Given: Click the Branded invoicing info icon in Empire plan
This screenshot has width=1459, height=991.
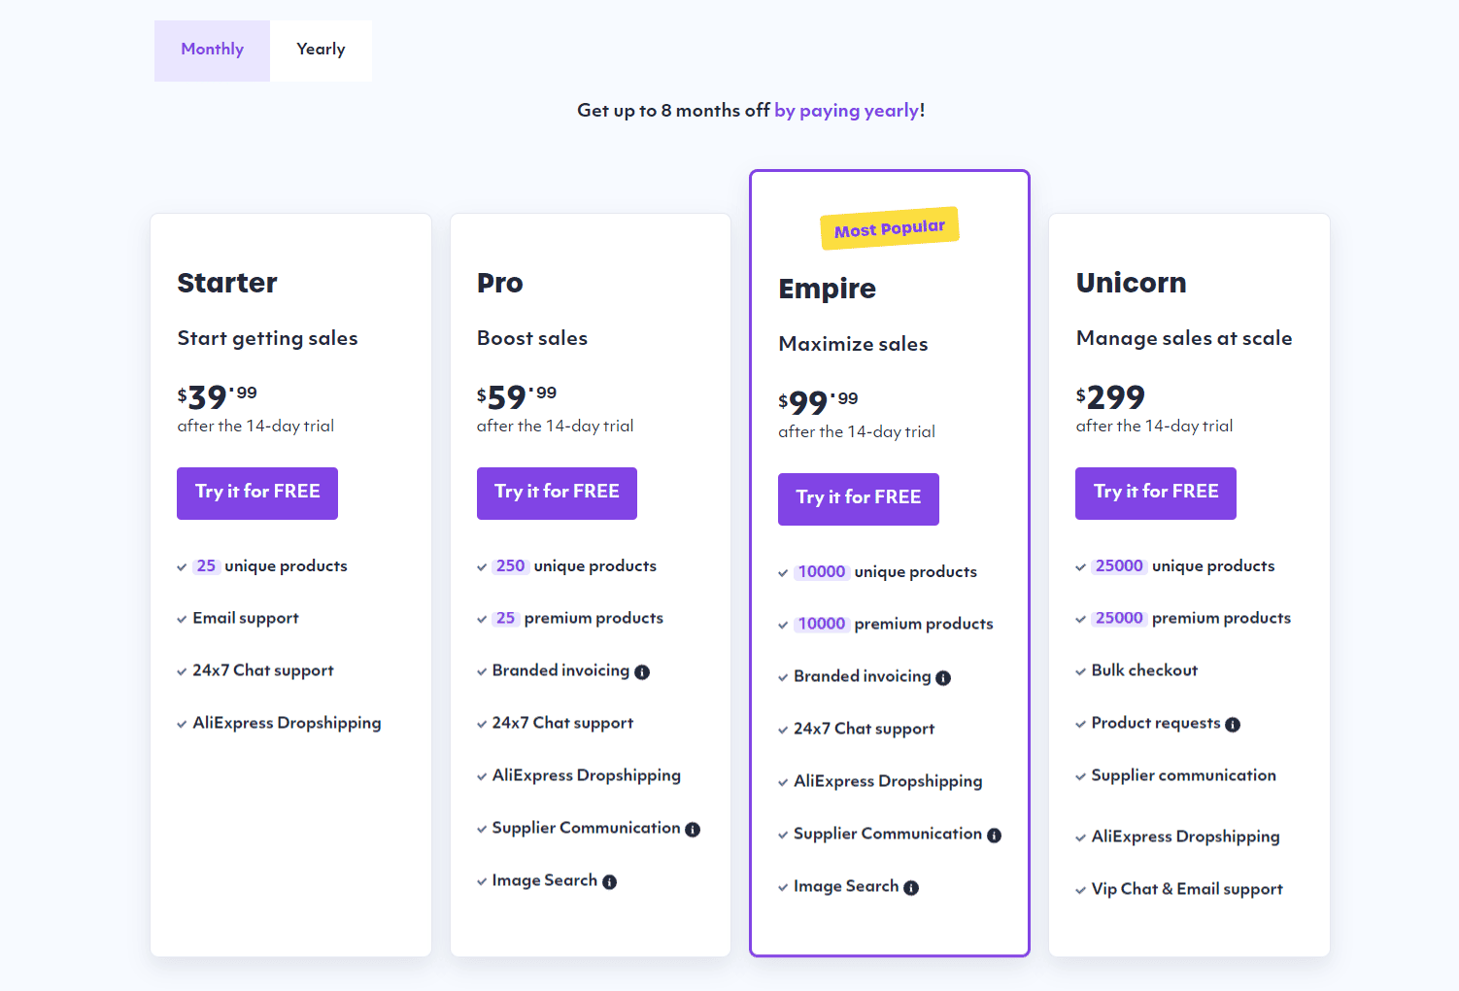Looking at the screenshot, I should coord(944,677).
